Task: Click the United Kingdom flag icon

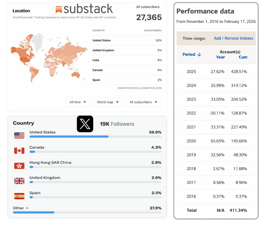Action: pos(19,181)
